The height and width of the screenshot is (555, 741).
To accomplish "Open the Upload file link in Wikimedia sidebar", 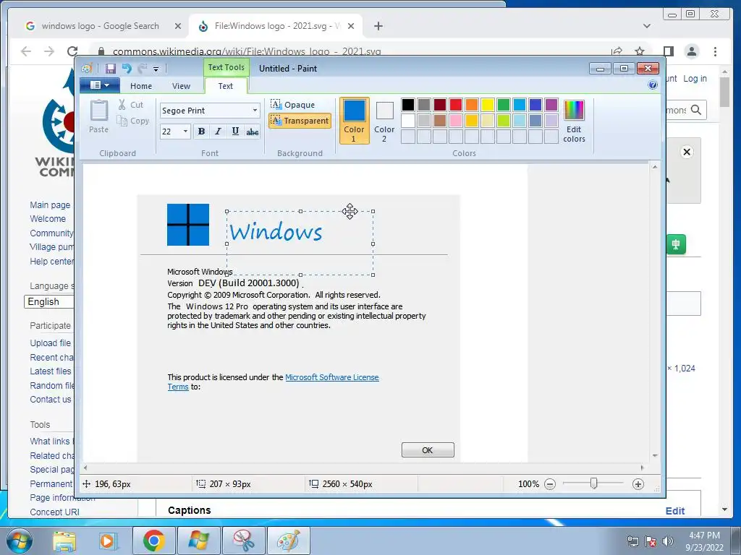I will point(50,343).
